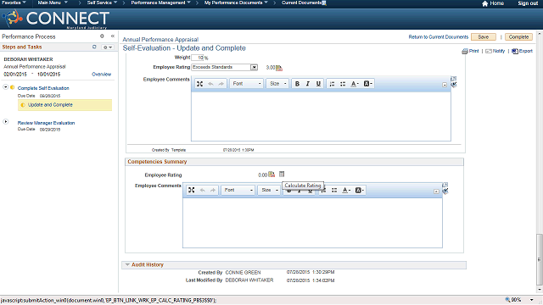This screenshot has height=305, width=543.
Task: Click Return to Current Documents link
Action: point(439,37)
